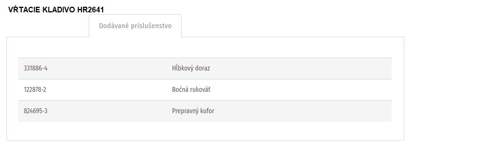
Task: Click the word VŔTACIE in the heading
Action: tap(24, 10)
